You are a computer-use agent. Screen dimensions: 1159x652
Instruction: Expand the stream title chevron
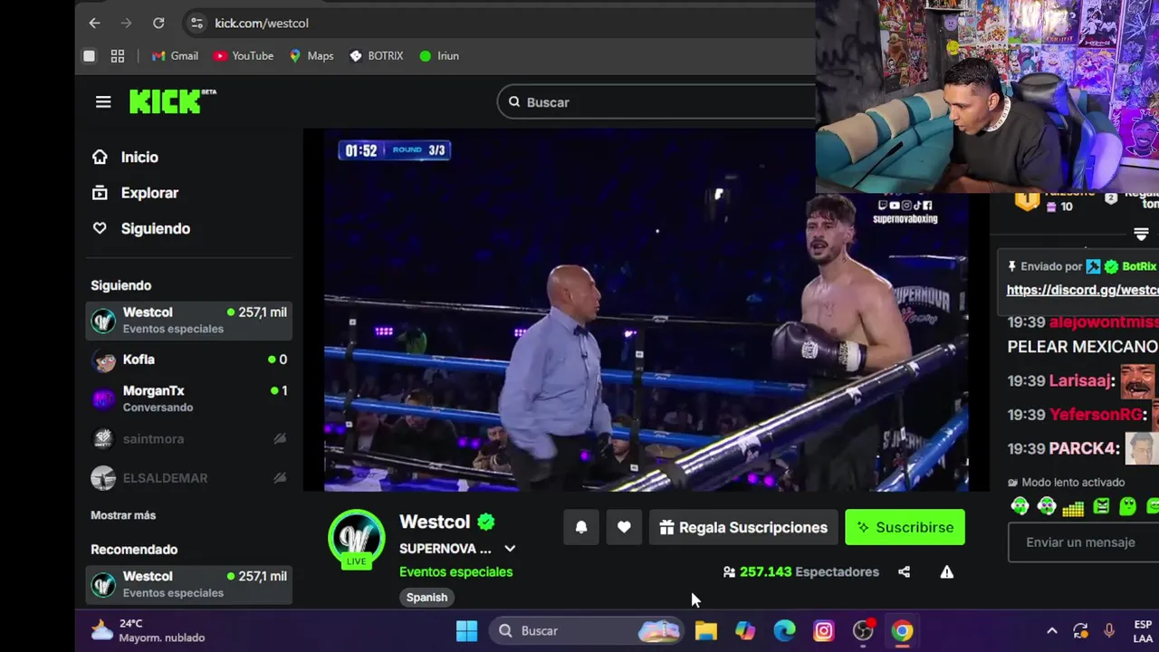click(x=510, y=549)
